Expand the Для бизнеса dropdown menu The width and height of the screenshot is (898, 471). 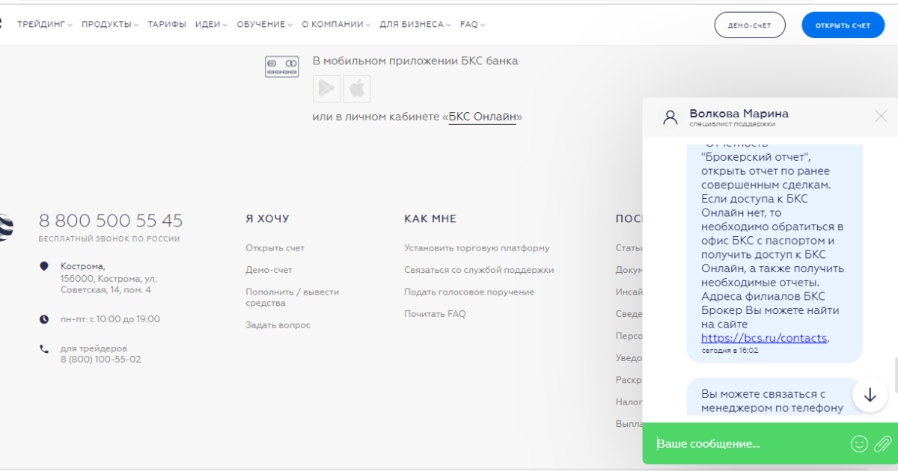point(415,25)
